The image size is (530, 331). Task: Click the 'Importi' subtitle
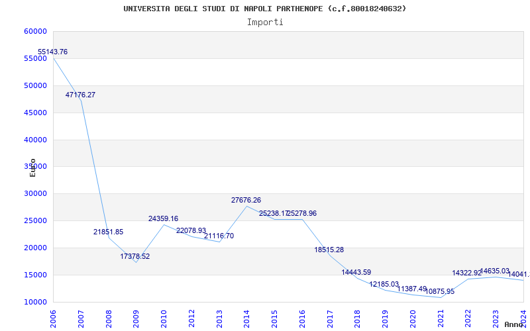click(265, 23)
